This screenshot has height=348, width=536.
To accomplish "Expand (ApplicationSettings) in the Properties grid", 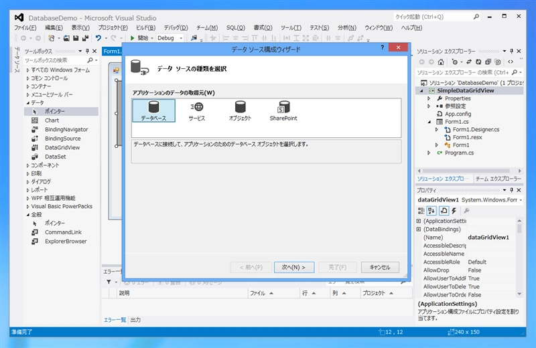I will (x=419, y=221).
